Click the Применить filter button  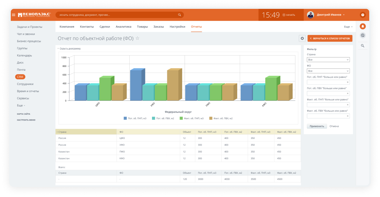(x=317, y=126)
